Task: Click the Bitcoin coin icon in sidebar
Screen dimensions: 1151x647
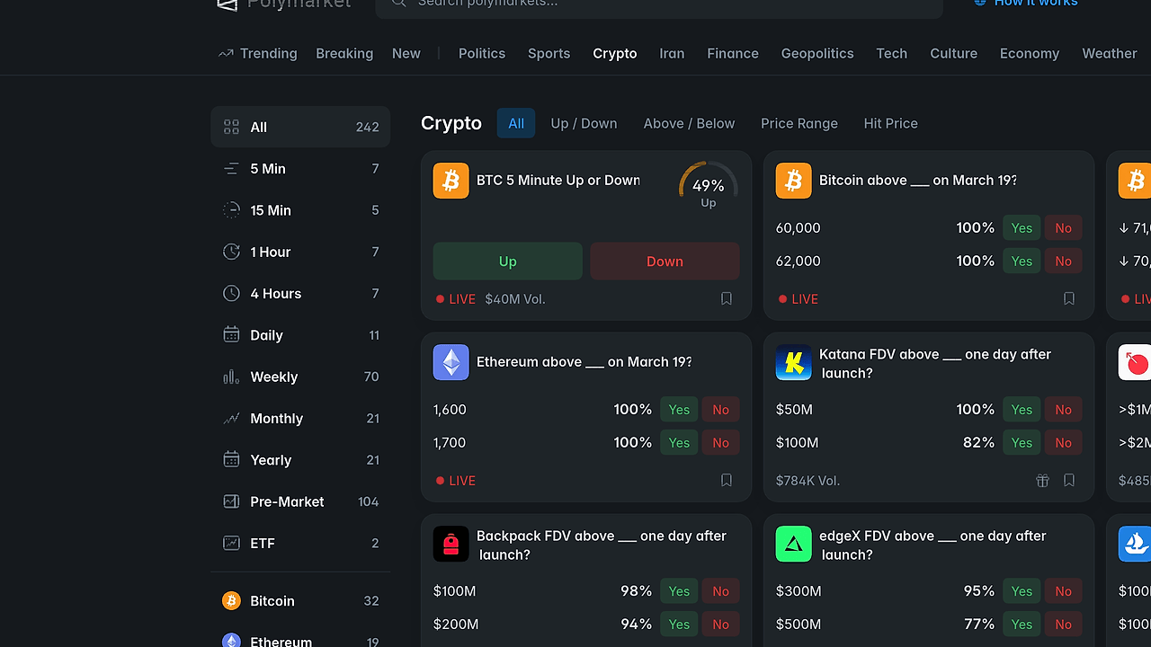Action: tap(231, 600)
